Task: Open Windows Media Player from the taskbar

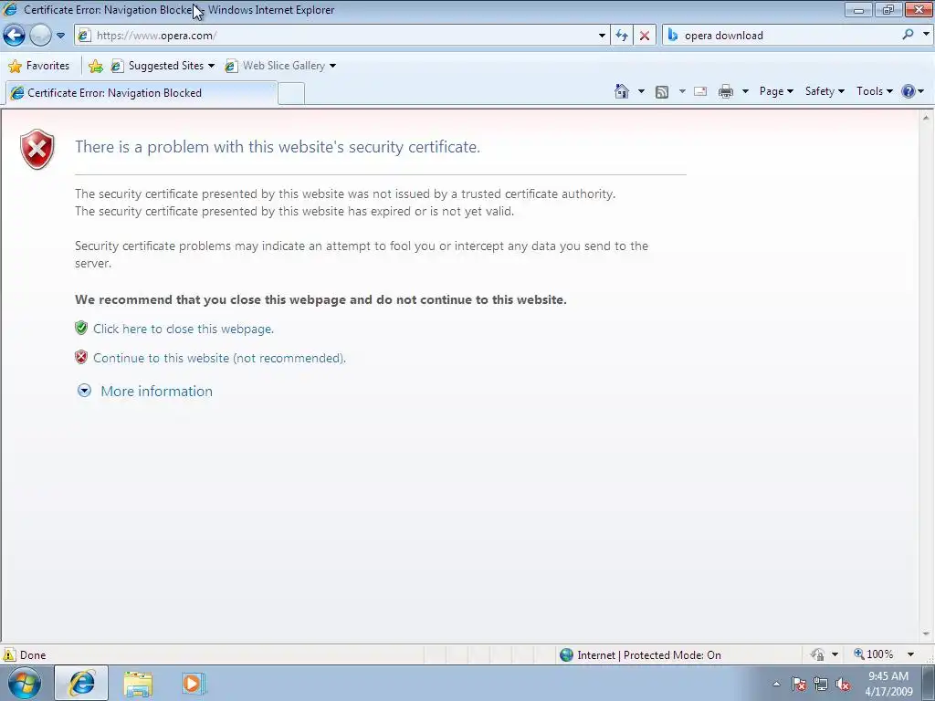Action: coord(194,683)
